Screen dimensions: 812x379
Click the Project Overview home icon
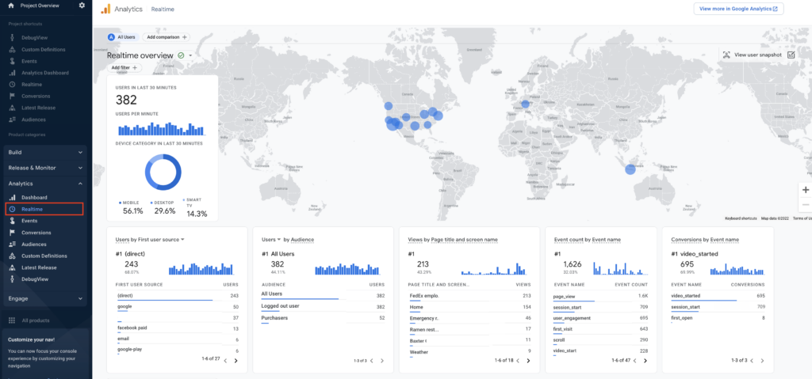pos(11,6)
